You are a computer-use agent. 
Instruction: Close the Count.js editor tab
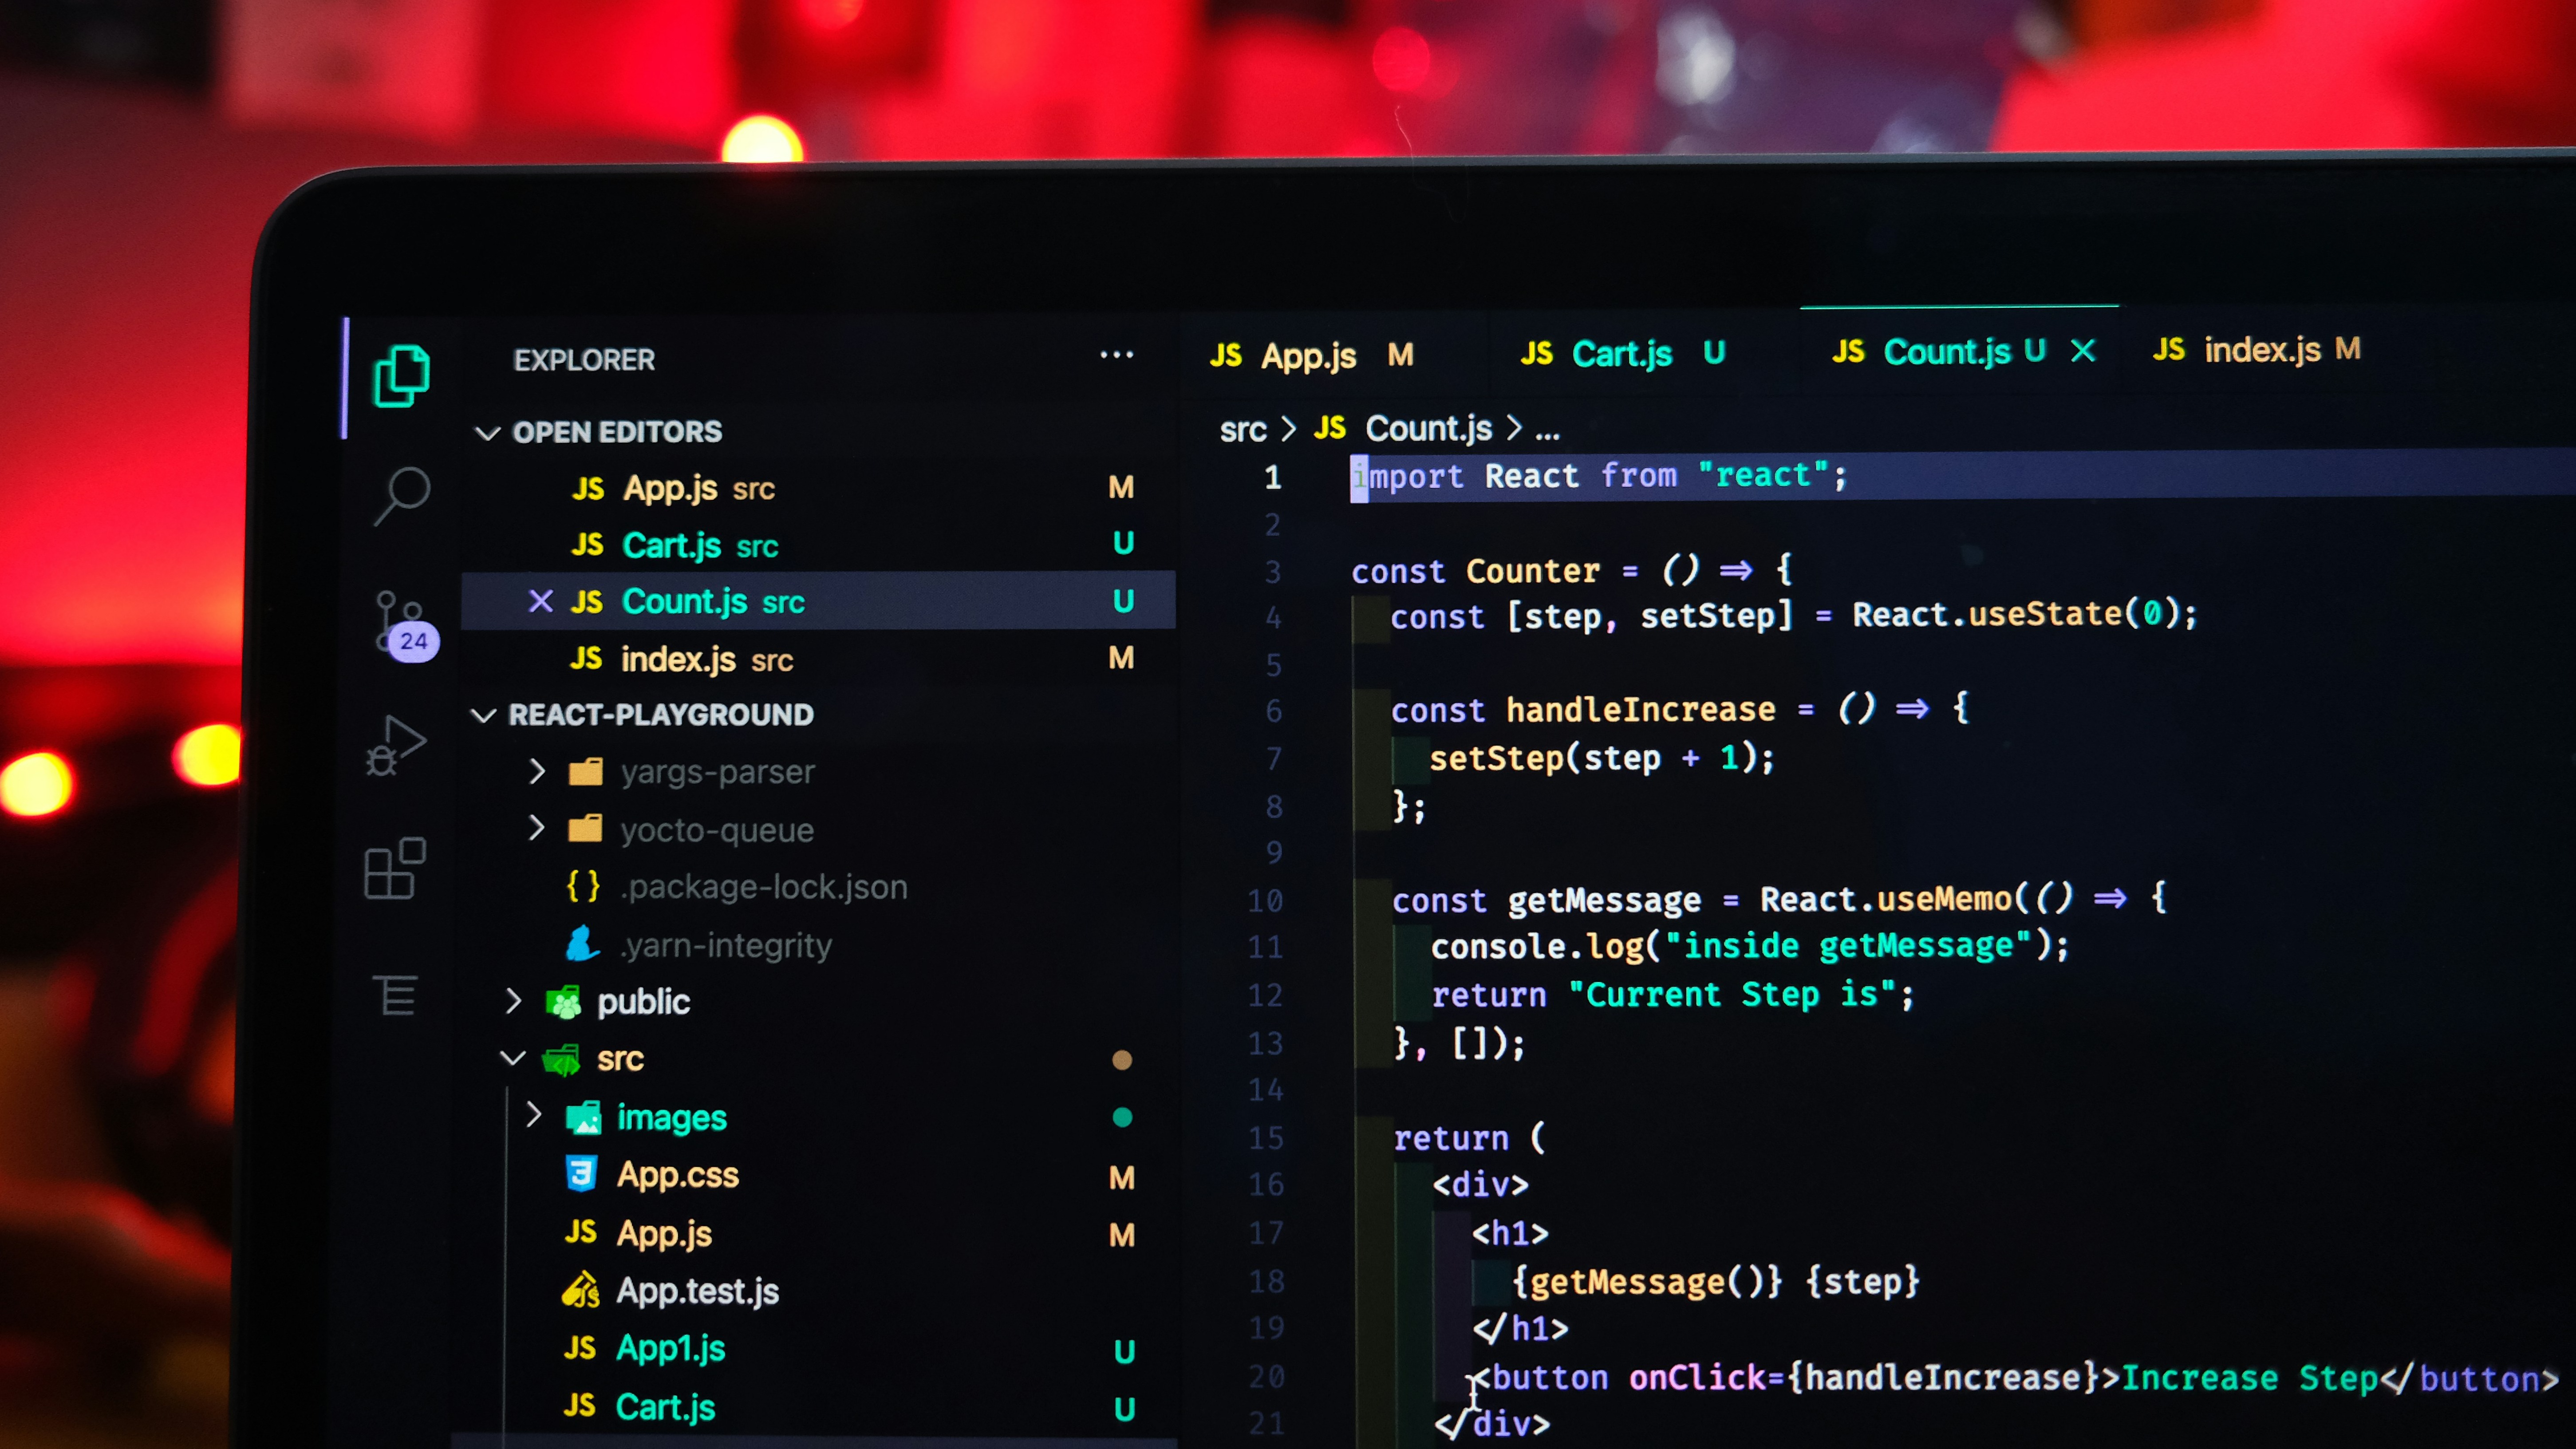[2083, 351]
